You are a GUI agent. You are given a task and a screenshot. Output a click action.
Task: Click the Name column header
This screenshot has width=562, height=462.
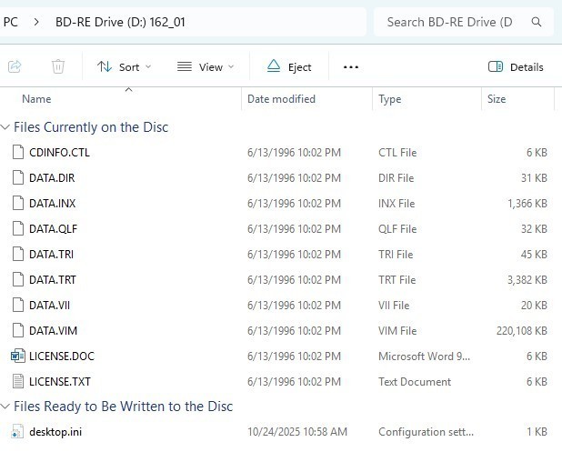(x=36, y=99)
